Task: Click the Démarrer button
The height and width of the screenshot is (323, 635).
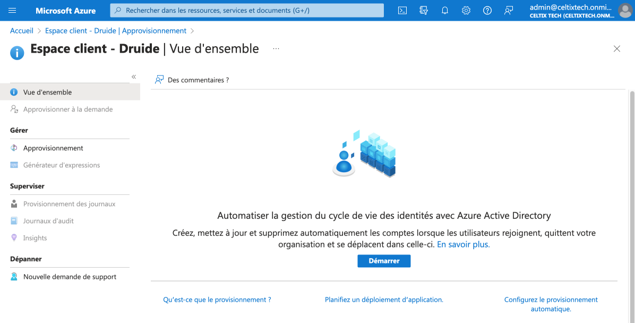Action: (x=384, y=261)
